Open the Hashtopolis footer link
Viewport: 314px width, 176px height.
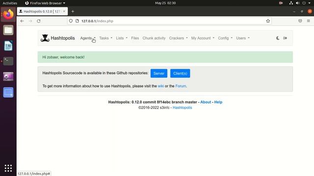coord(182,108)
